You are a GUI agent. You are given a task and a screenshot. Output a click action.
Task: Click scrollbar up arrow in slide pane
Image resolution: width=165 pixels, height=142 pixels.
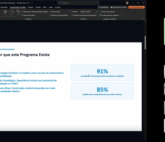pyautogui.click(x=145, y=21)
